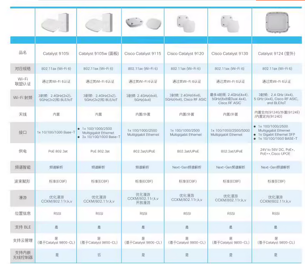The height and width of the screenshot is (264, 305).
Task: Click 'PoE 802.3at' in the Catalyst 9105i column
Action: click(58, 151)
